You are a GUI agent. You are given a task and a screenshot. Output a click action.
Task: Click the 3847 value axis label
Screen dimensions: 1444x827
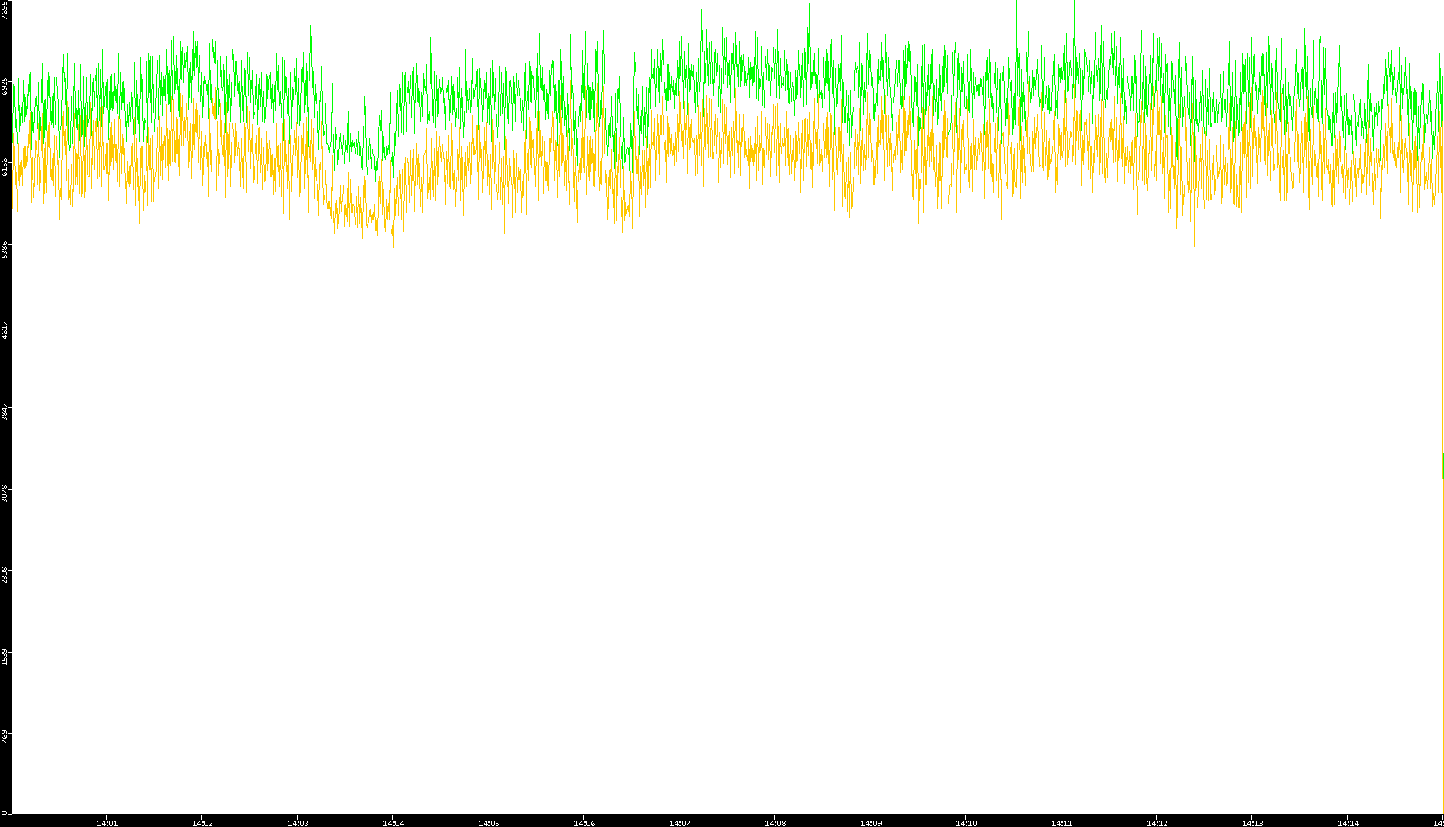tap(6, 412)
